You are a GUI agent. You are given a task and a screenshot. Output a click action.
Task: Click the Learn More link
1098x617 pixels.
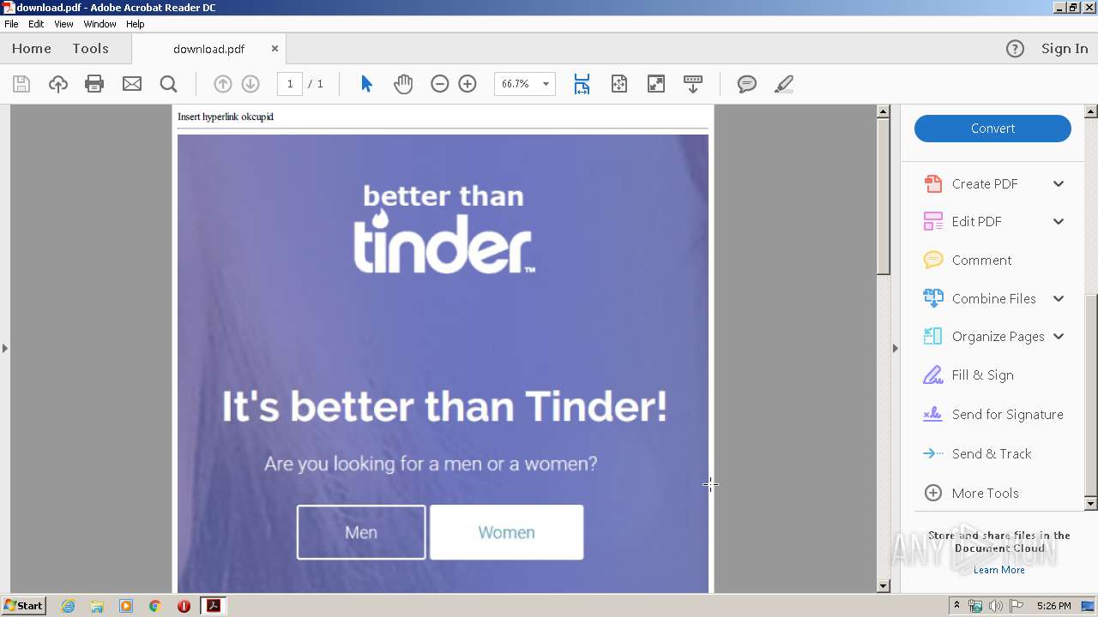click(998, 570)
